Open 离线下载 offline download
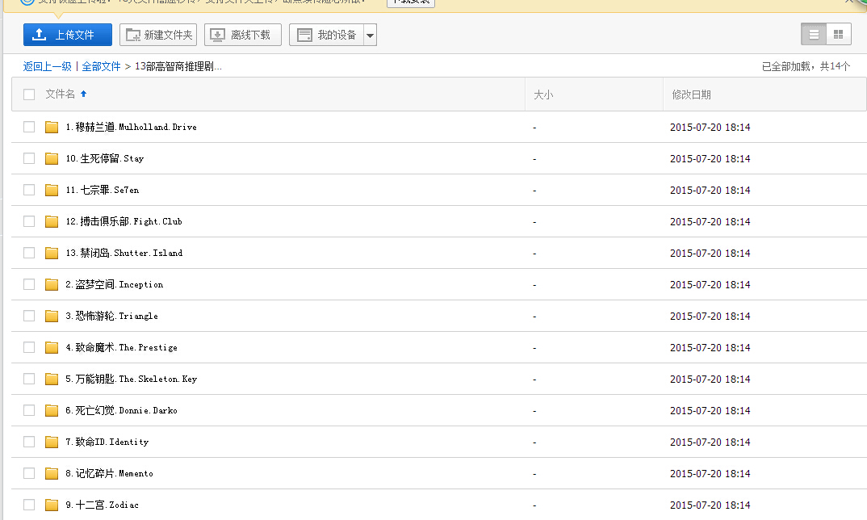 (x=243, y=35)
